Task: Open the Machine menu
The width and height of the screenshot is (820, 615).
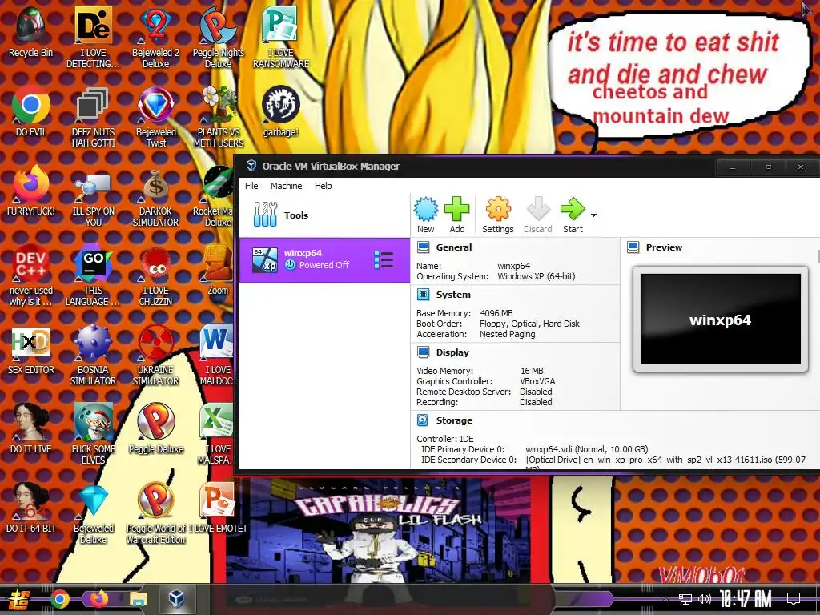Action: 286,186
